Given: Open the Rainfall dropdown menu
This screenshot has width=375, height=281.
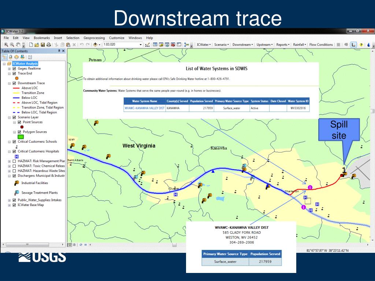Looking at the screenshot, I should [300, 45].
